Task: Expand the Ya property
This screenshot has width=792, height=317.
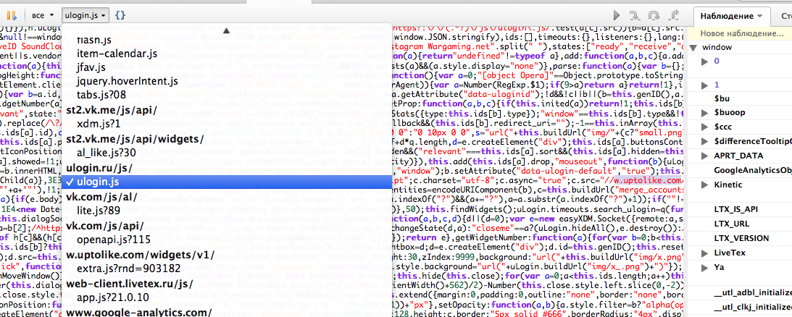Action: pyautogui.click(x=706, y=267)
